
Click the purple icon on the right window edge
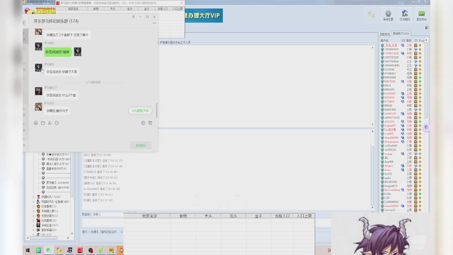tap(426, 127)
